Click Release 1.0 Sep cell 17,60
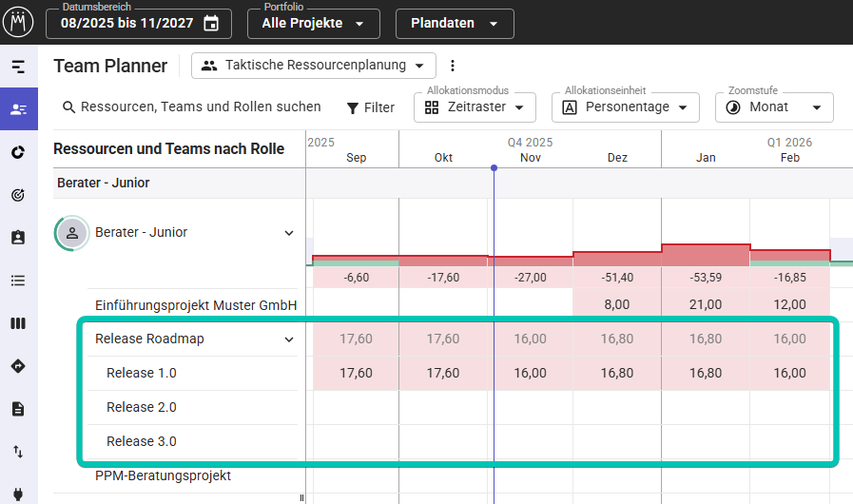853x504 pixels. pyautogui.click(x=357, y=373)
